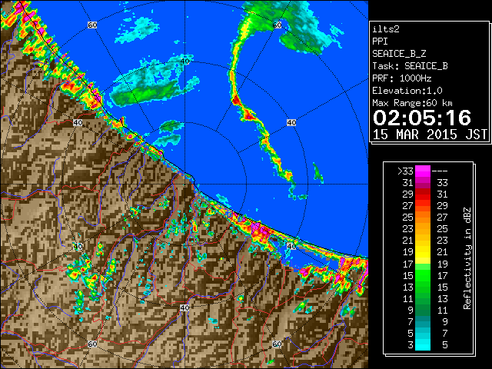Click the large green echo patch offshore northwest
The height and width of the screenshot is (369, 492).
[145, 92]
